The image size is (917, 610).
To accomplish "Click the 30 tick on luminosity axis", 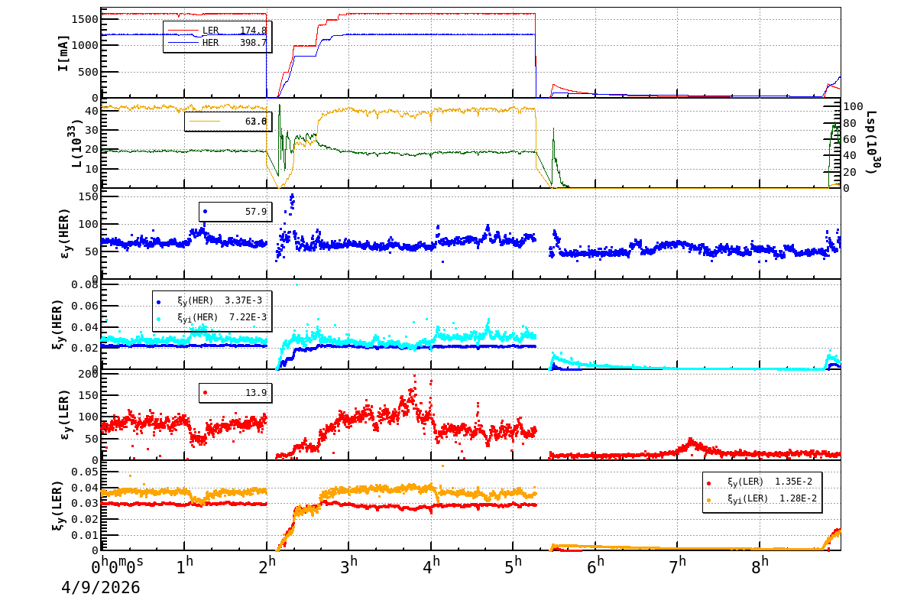I will coord(92,130).
